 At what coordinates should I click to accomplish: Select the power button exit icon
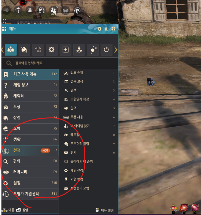point(106,50)
